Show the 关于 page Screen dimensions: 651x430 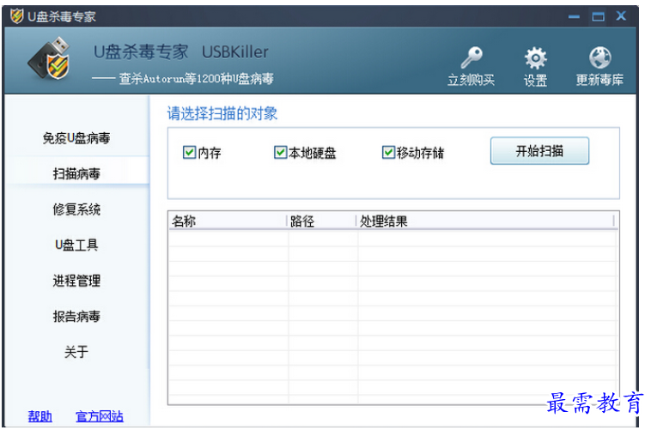(x=76, y=352)
